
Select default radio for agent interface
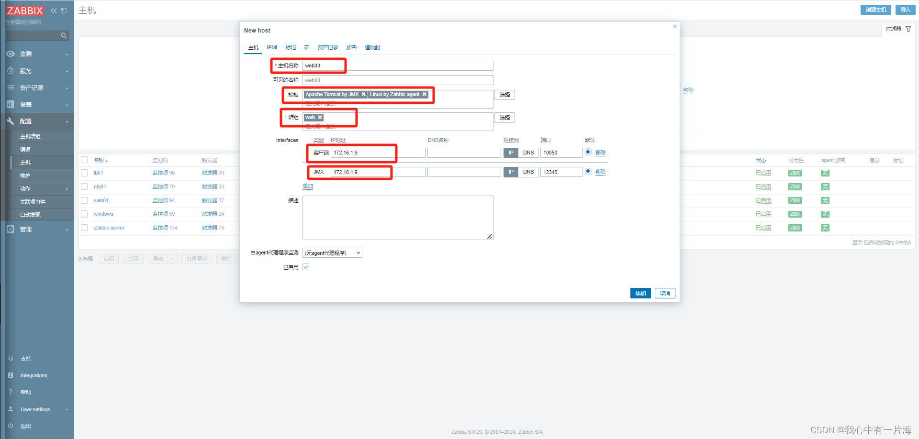pos(588,152)
